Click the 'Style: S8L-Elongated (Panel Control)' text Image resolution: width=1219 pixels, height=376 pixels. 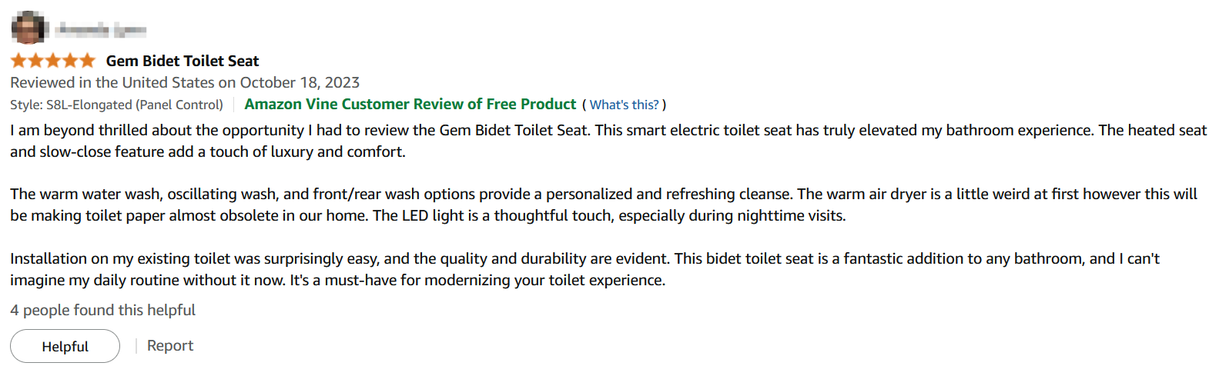116,105
